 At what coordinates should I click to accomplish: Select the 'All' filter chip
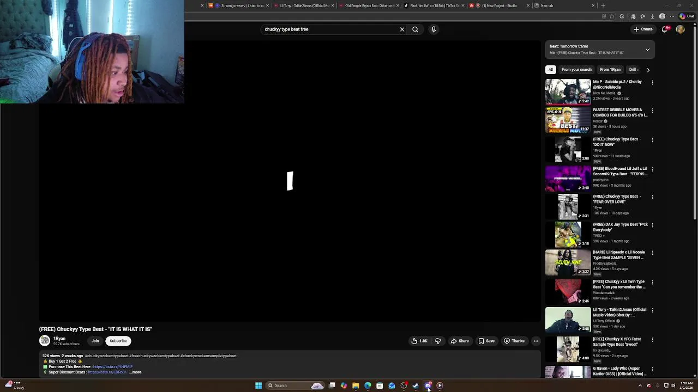pos(551,70)
